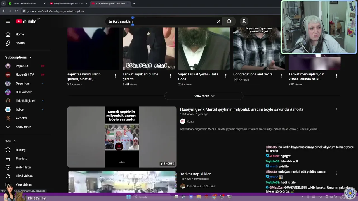Open Windows Start menu

129,197
